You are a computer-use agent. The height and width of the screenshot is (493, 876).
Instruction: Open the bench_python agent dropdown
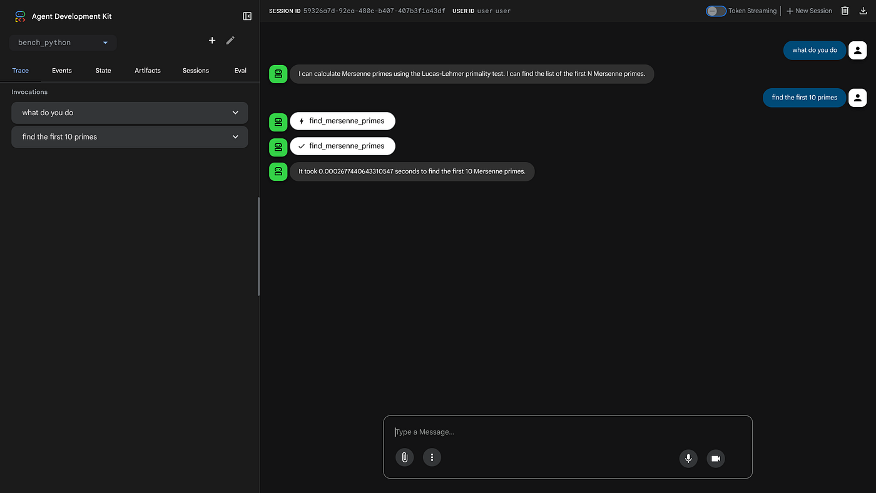click(63, 43)
